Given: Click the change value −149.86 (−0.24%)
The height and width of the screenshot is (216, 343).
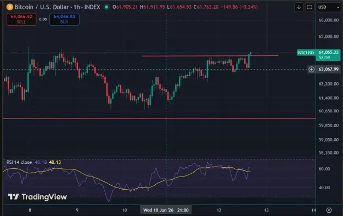Looking at the screenshot, I should click(x=239, y=7).
